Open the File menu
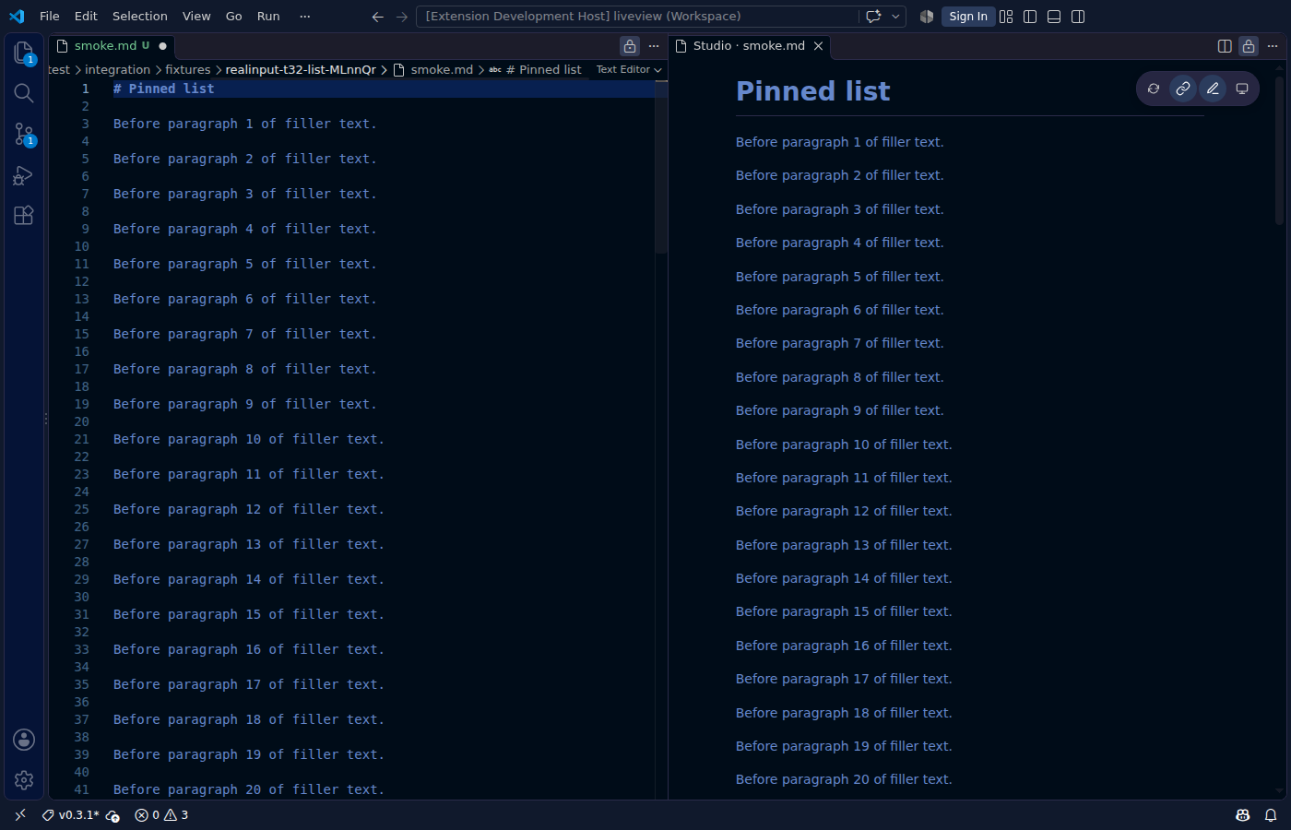 50,16
